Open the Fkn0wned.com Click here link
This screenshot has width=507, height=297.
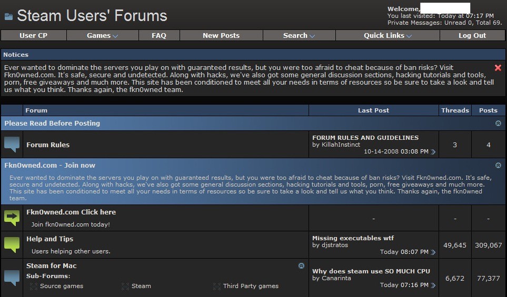tap(71, 212)
